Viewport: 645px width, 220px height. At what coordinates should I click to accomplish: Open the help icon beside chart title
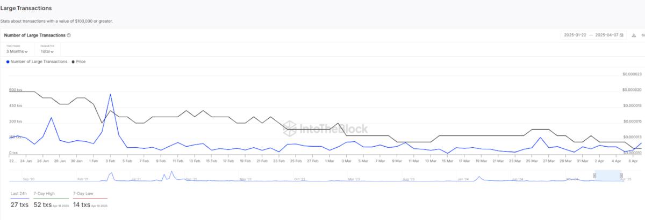tap(69, 35)
